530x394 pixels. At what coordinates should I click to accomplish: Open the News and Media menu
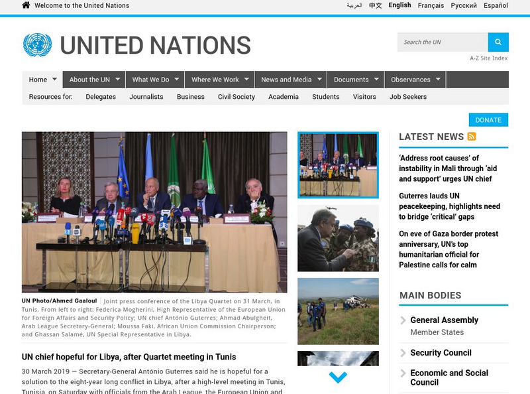(286, 80)
